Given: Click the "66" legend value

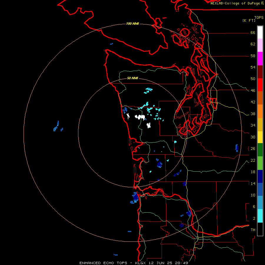Looking at the screenshot, I should 253,33.
